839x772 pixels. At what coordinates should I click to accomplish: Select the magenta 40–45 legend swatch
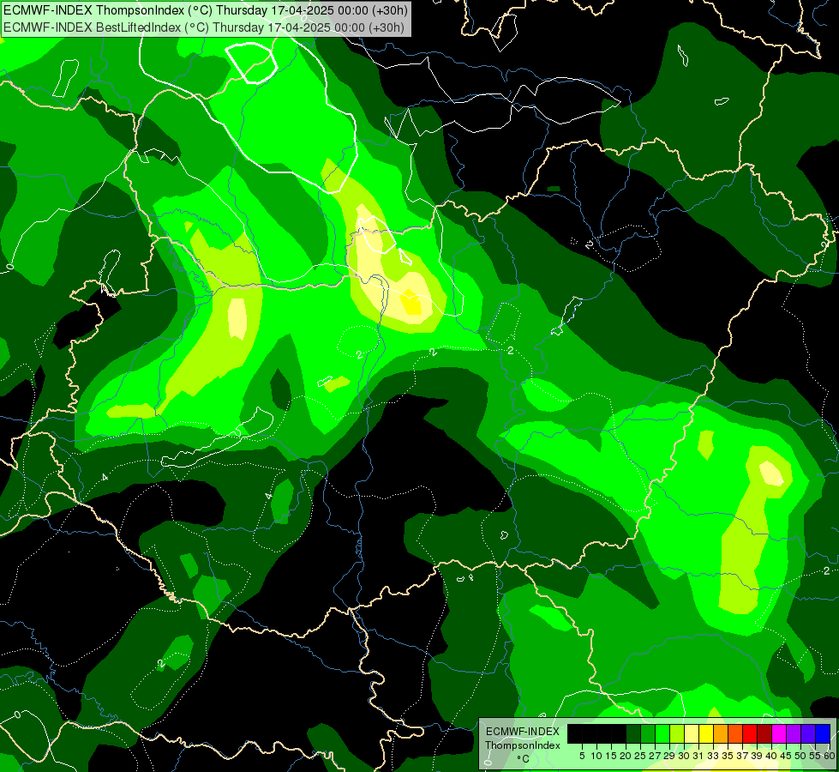[779, 733]
